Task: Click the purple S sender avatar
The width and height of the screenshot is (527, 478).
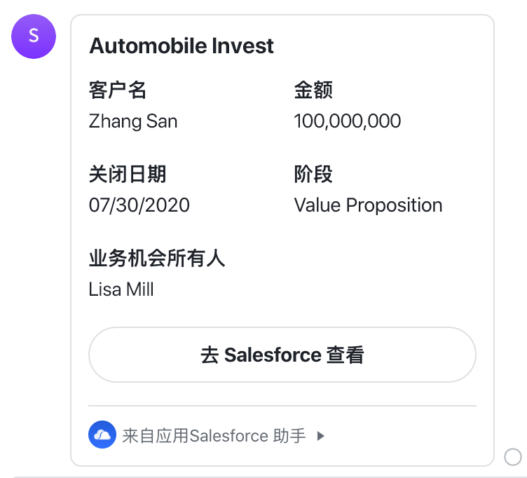Action: (x=34, y=36)
